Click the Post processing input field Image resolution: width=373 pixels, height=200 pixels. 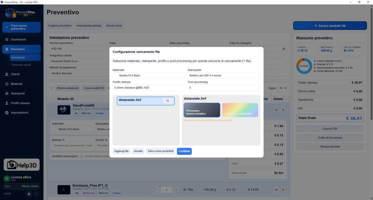click(224, 88)
